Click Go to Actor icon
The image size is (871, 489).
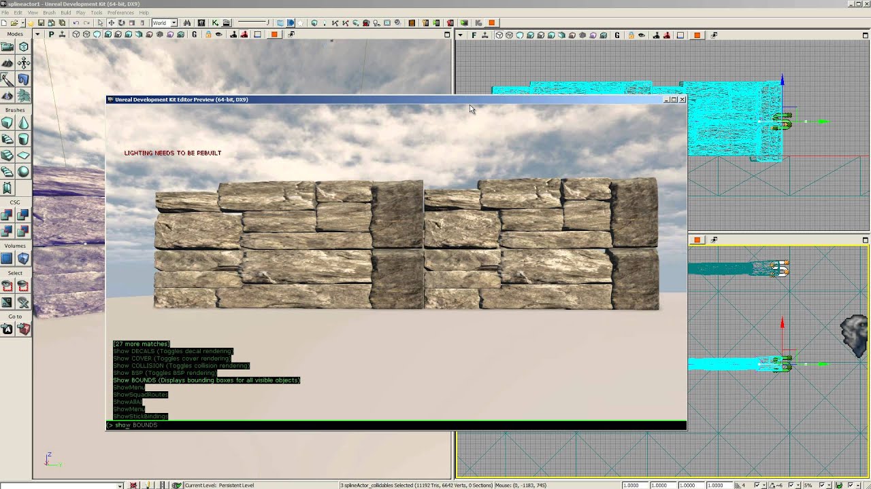click(7, 329)
